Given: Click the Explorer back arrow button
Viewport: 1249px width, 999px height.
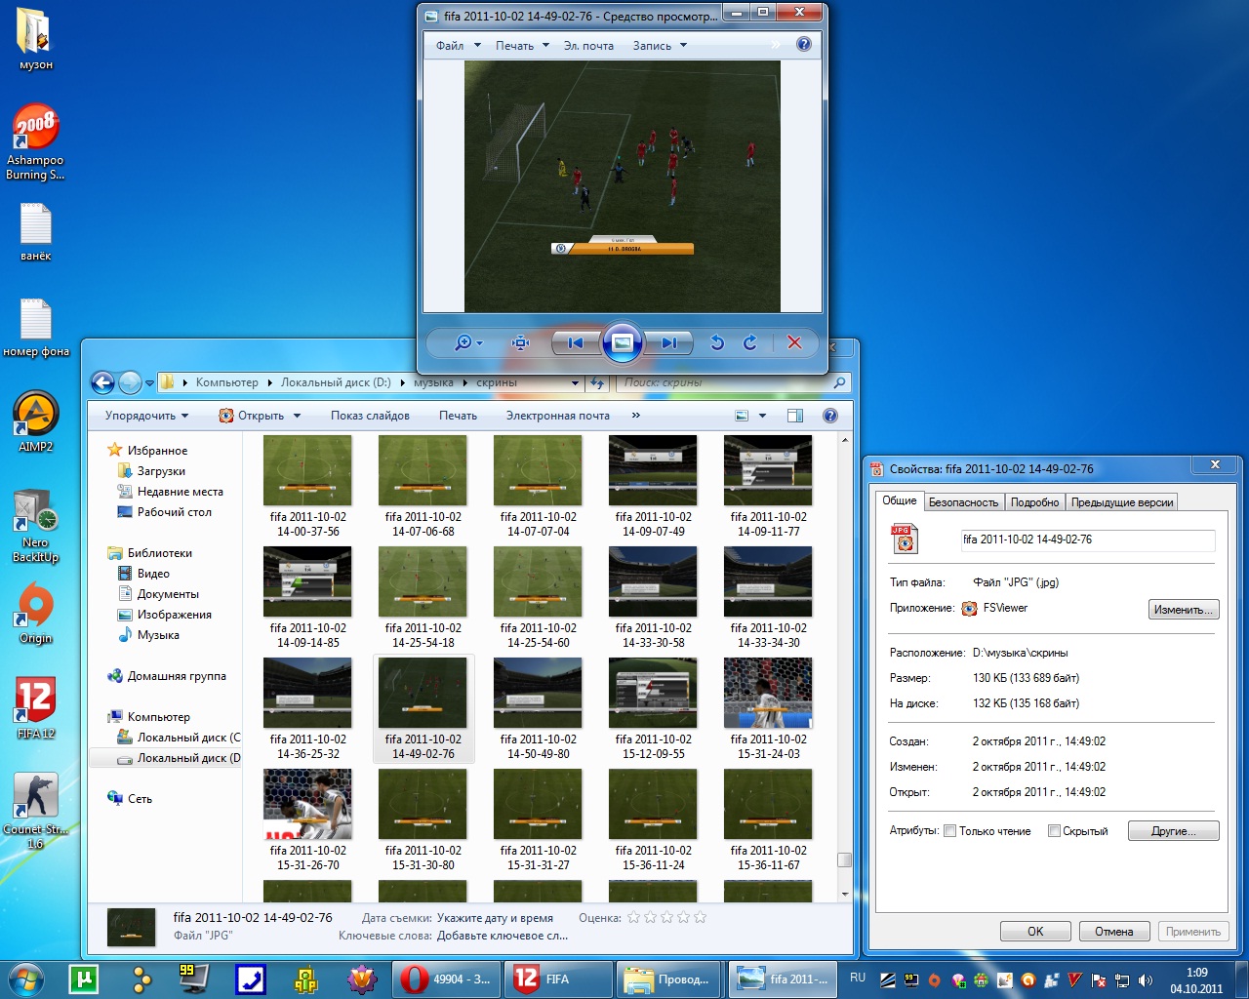Looking at the screenshot, I should tap(102, 382).
